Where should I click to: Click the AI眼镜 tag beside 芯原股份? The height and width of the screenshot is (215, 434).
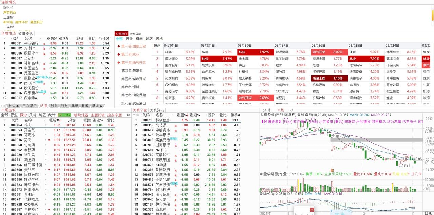click(173, 183)
